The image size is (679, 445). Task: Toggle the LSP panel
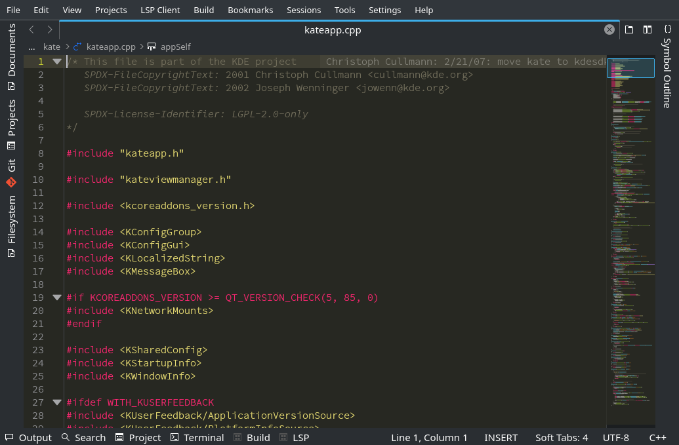click(294, 438)
